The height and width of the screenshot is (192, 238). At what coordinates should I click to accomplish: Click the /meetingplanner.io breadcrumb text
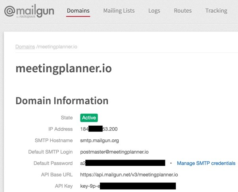(x=57, y=47)
